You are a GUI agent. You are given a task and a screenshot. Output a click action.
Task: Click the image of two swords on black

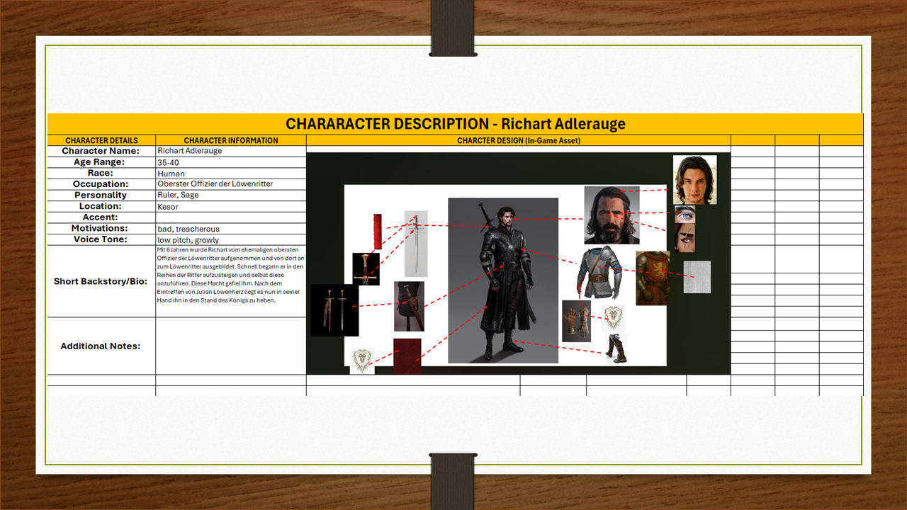point(334,310)
